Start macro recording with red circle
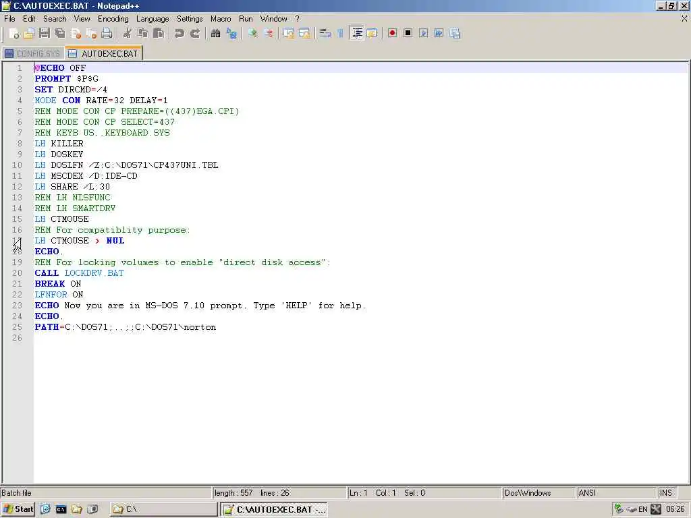The width and height of the screenshot is (691, 518). [x=392, y=34]
